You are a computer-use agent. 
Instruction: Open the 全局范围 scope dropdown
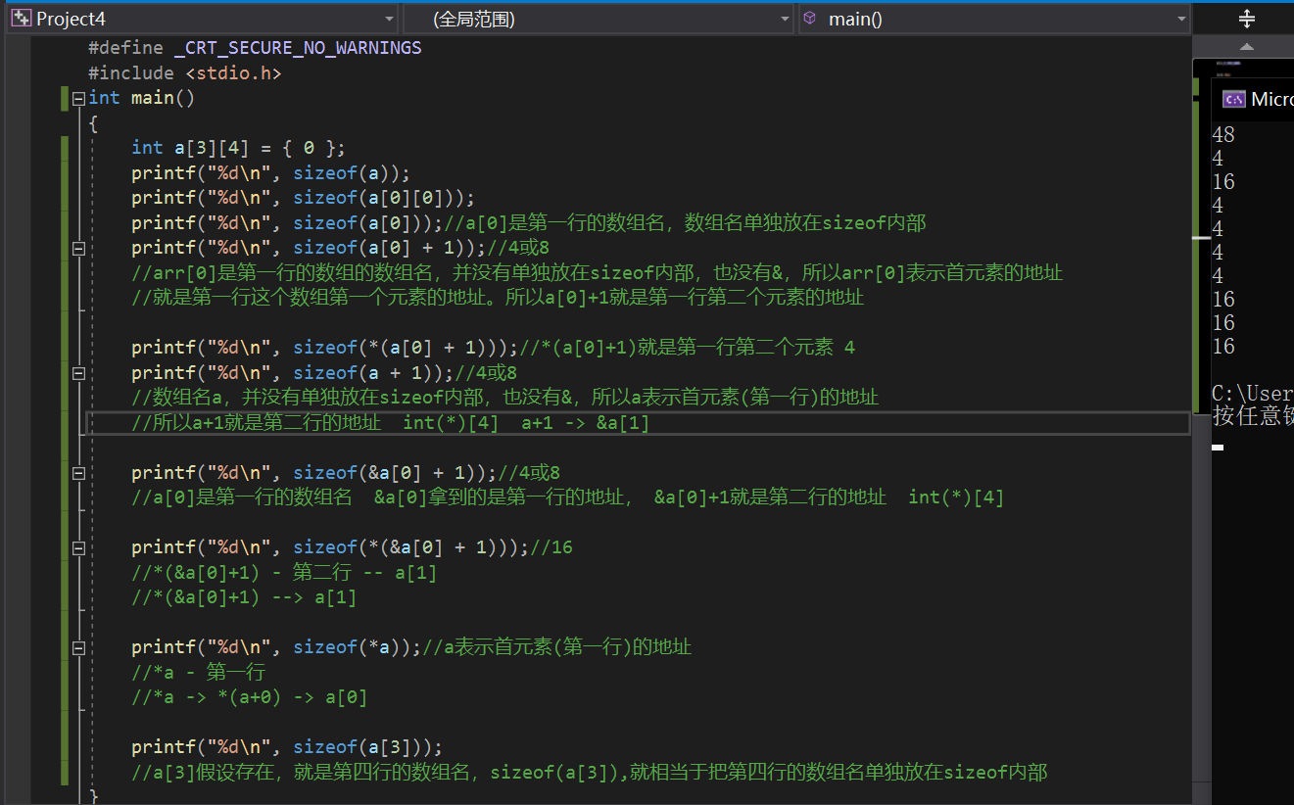click(786, 19)
